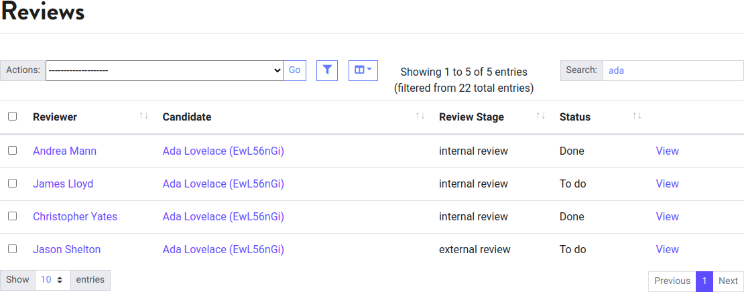Click the filter funnel icon
This screenshot has width=744, height=292.
(x=327, y=70)
